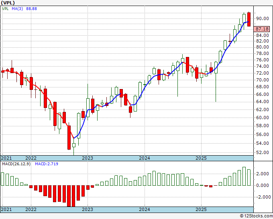Click the 90.00 price axis label
Viewport: 273px width, 219px height.
(x=262, y=18)
